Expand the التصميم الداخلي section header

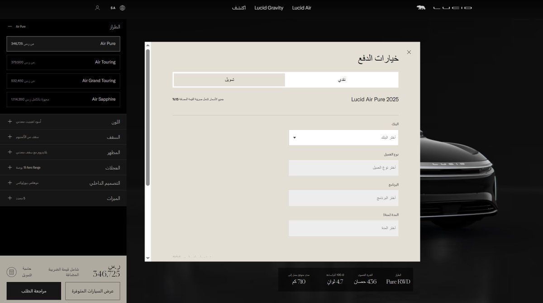point(63,183)
